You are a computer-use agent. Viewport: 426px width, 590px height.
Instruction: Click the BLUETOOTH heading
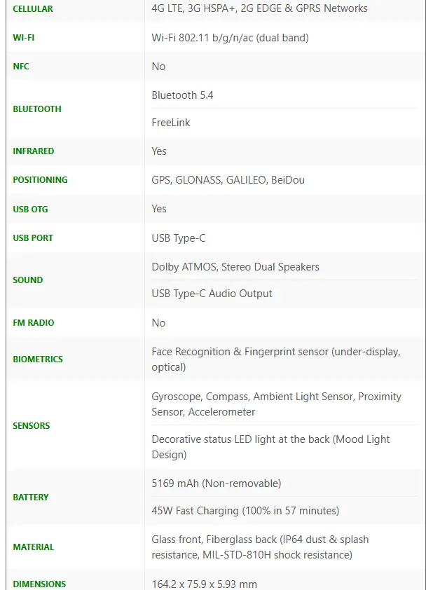[37, 109]
